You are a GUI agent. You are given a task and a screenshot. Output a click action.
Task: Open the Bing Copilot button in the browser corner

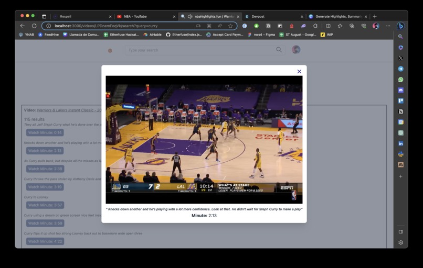pyautogui.click(x=400, y=26)
